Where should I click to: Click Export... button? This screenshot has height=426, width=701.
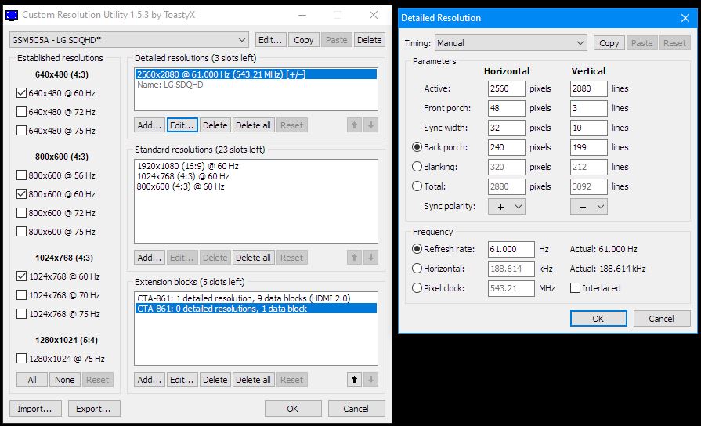(94, 408)
